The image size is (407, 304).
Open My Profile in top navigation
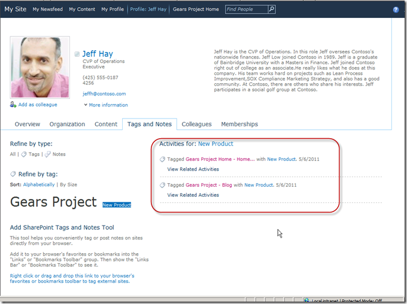113,10
